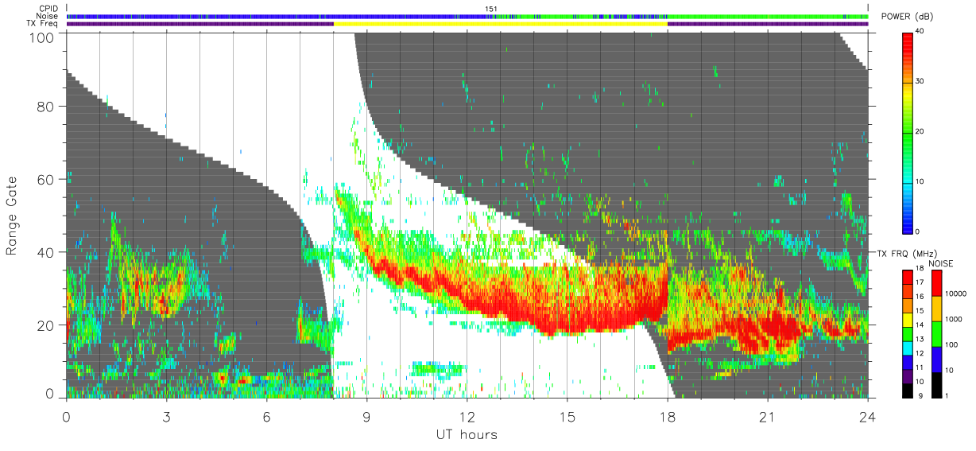Click the red high-power backscatter band near 15 UT
Viewport: 976px width, 451px height.
coord(567,314)
